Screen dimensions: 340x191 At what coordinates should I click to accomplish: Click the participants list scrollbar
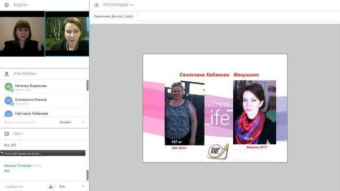pyautogui.click(x=87, y=85)
